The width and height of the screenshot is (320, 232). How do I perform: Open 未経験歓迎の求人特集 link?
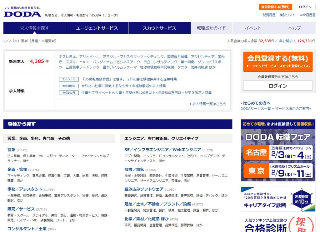coord(123,86)
